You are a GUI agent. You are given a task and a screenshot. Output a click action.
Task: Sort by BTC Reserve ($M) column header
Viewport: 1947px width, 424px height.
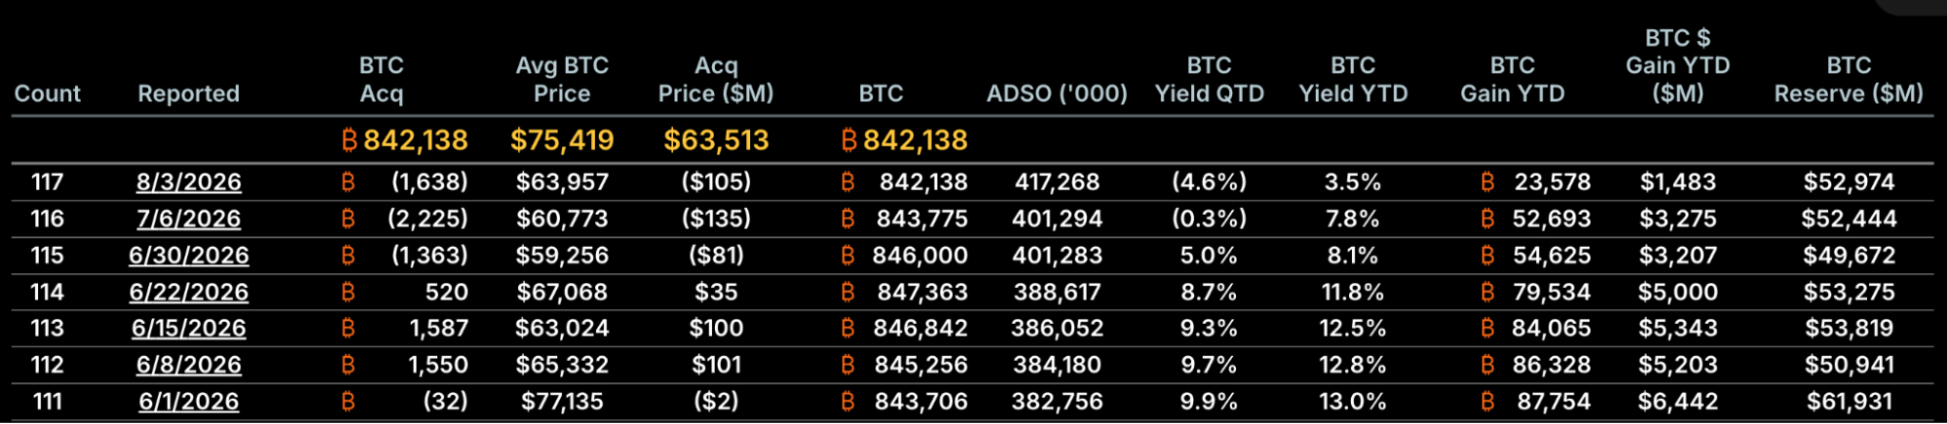[x=1849, y=80]
